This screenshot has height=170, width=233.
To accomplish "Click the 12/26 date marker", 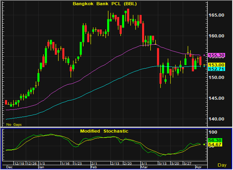I will tap(32, 163).
